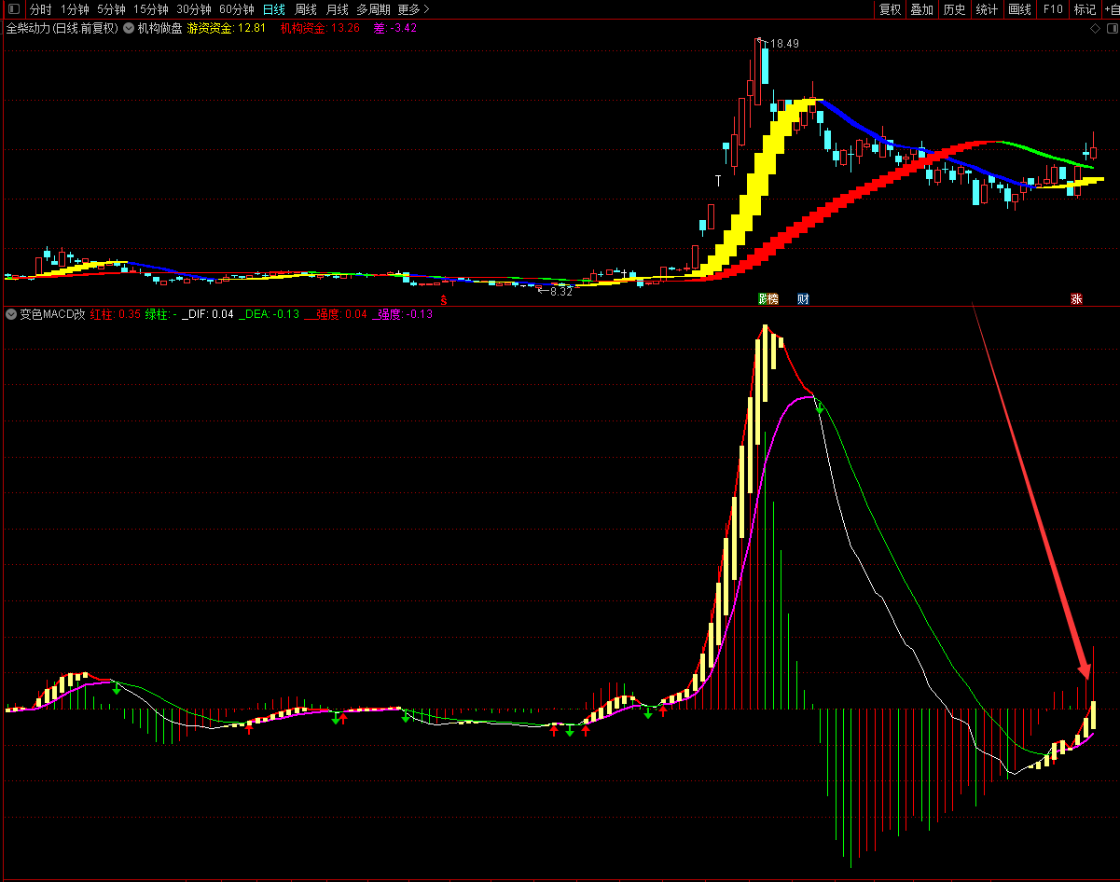Screen dimensions: 1120x882
Task: Click the 8.32 low price label
Action: click(x=560, y=292)
